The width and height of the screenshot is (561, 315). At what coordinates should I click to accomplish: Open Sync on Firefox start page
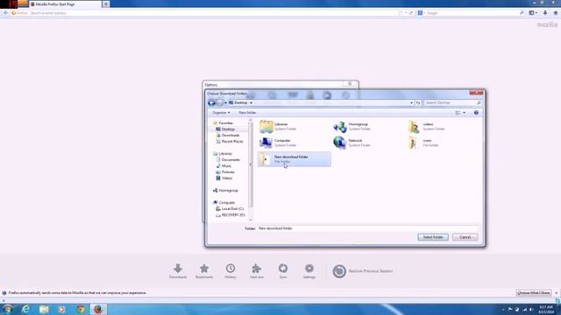[283, 271]
